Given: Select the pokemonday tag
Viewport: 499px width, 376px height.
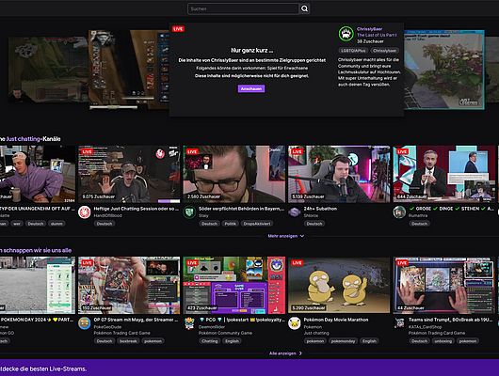Looking at the screenshot, I should 343,341.
